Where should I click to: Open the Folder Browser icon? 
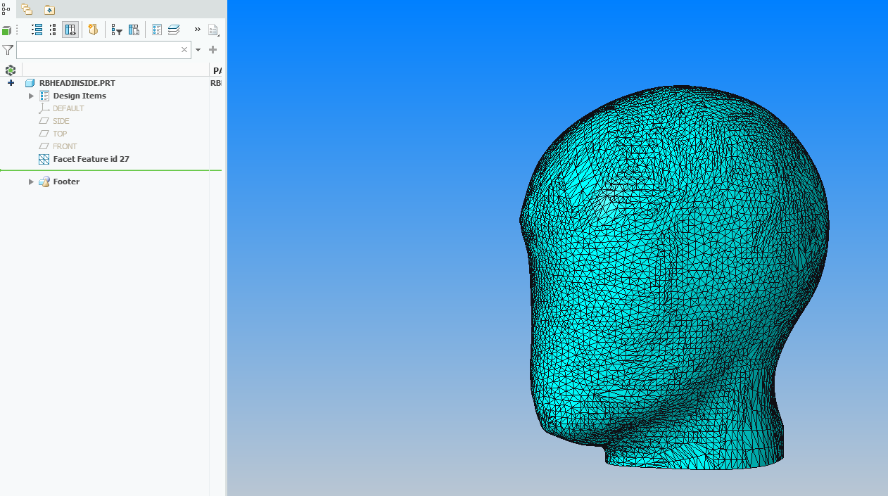pos(27,9)
